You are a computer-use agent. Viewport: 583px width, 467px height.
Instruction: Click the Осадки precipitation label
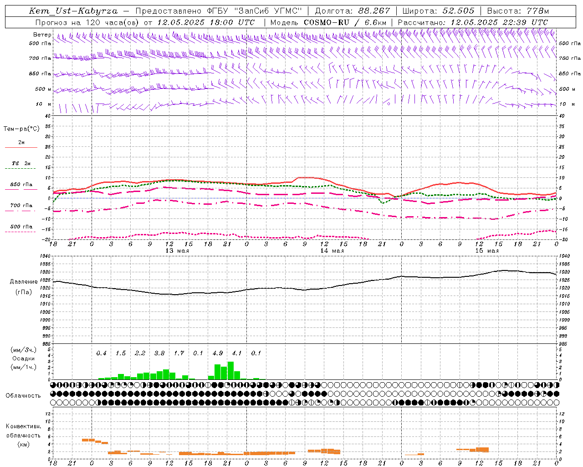[23, 358]
